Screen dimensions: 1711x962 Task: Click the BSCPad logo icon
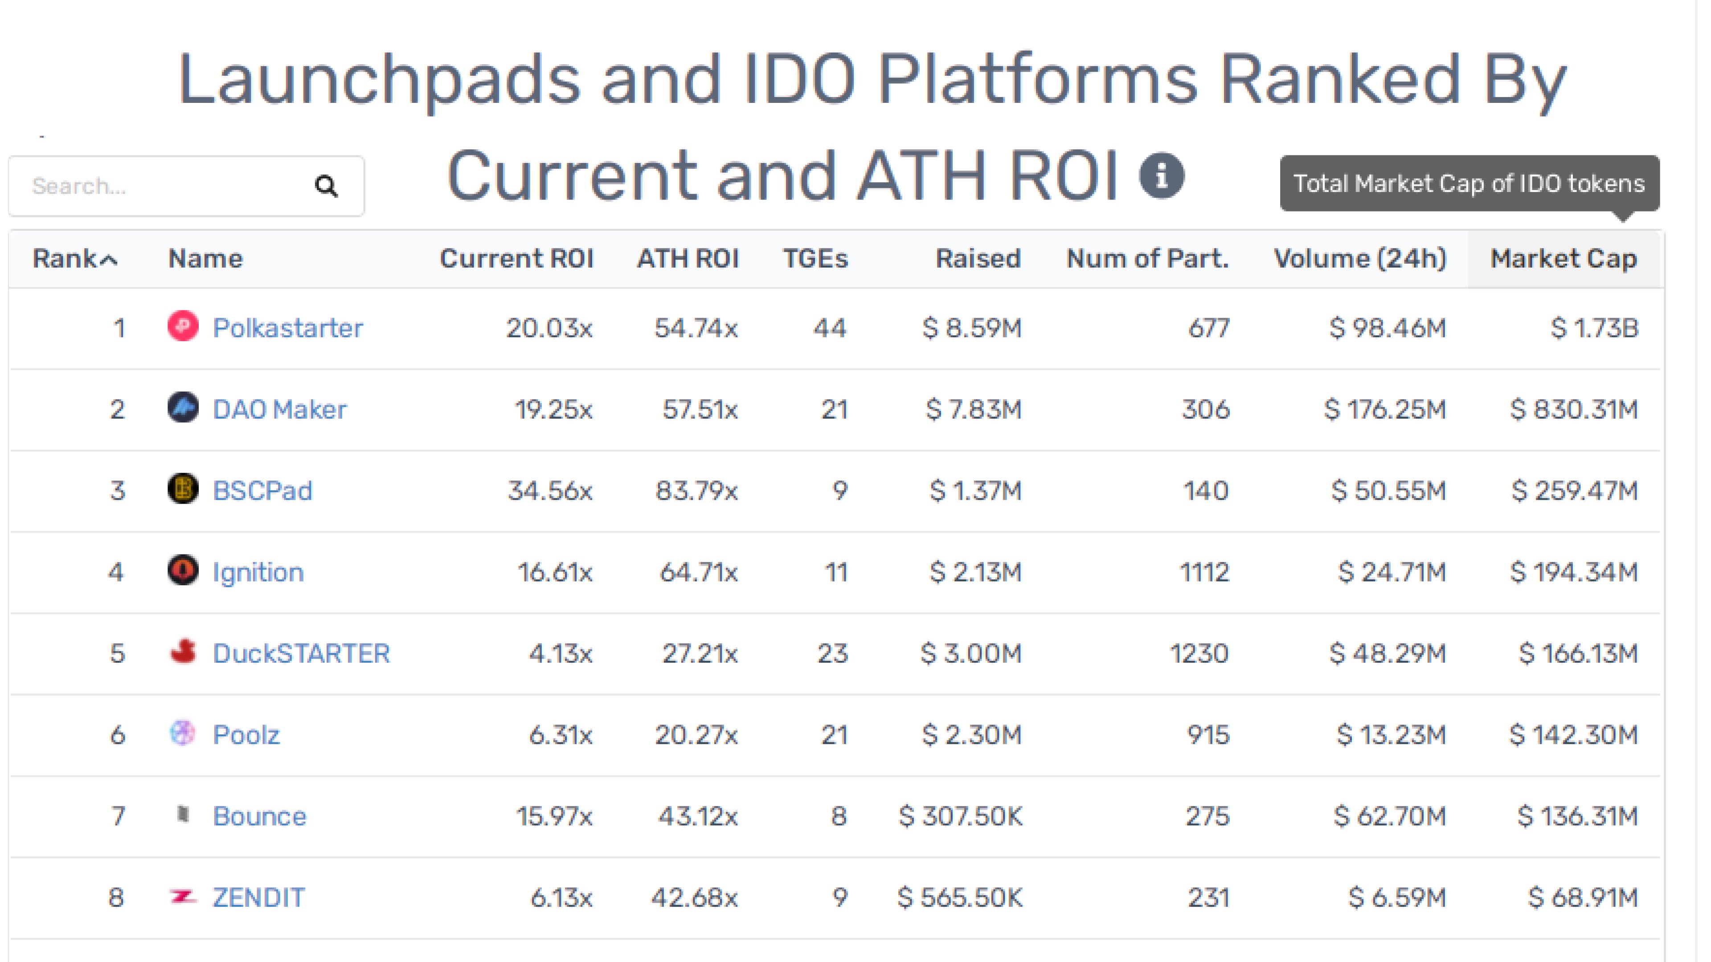[183, 489]
